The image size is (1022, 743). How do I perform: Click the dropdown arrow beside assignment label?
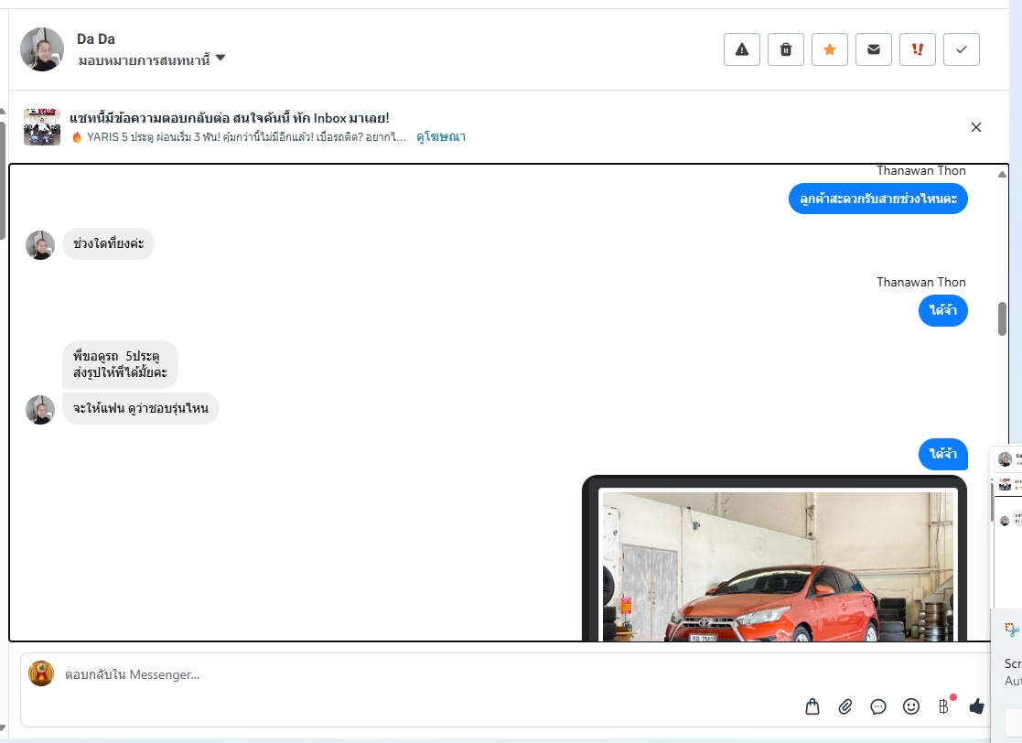pos(221,59)
